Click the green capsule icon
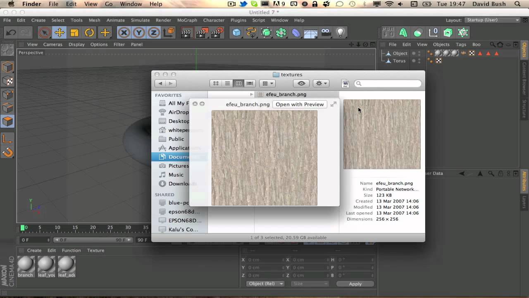Screen dimensions: 529x298 [x=418, y=32]
